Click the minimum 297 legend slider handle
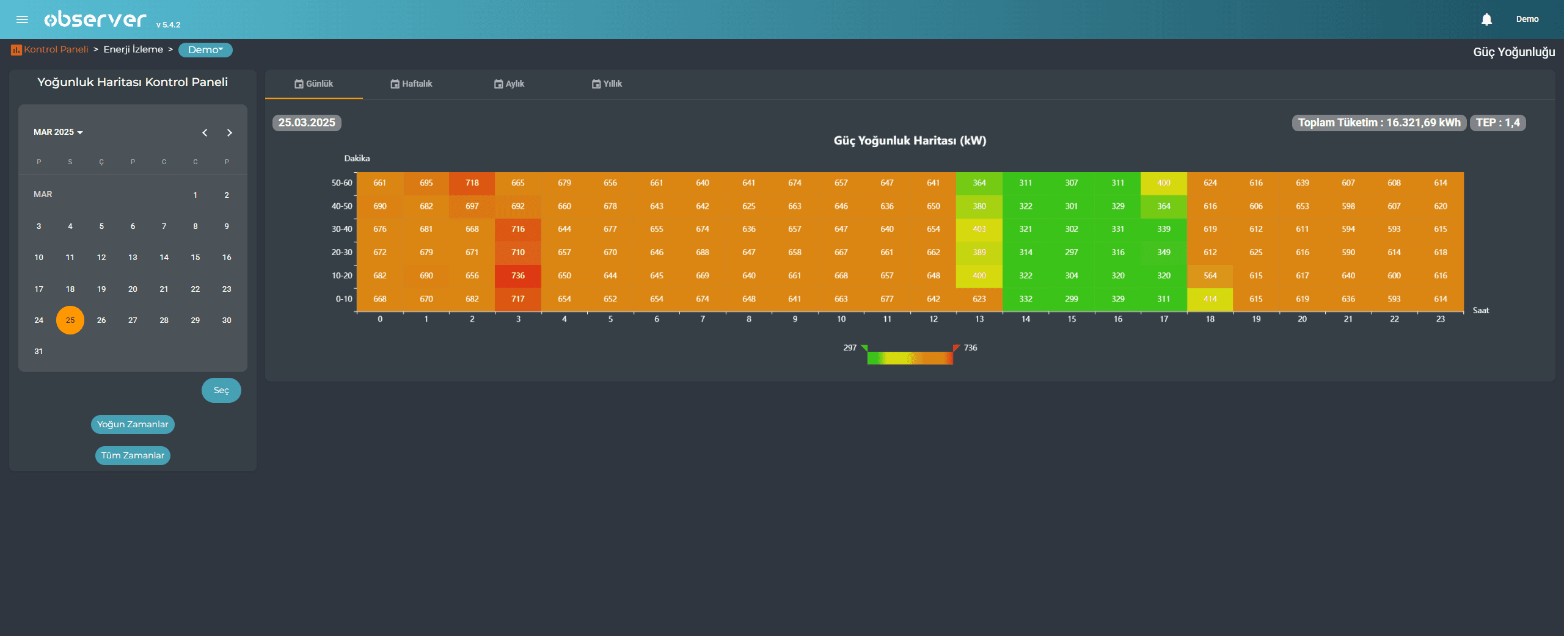The height and width of the screenshot is (636, 1564). click(x=864, y=348)
